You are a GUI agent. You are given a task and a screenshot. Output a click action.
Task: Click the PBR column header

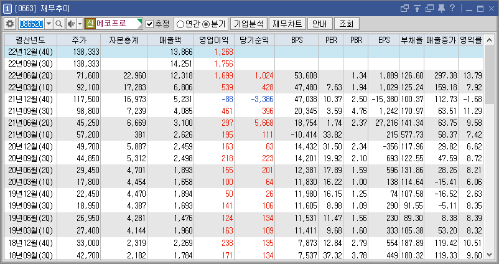[x=356, y=40]
